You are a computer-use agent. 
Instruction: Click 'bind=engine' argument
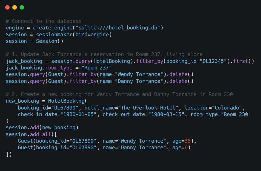pos(92,35)
